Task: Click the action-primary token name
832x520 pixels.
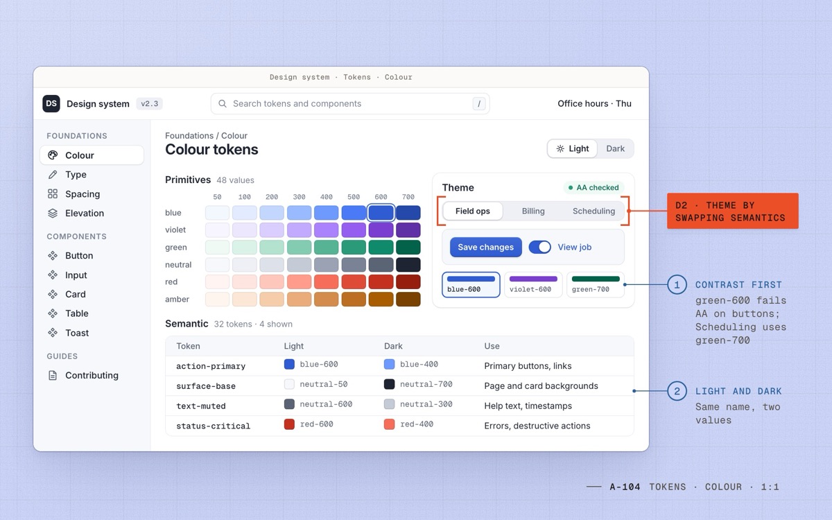Action: 211,366
